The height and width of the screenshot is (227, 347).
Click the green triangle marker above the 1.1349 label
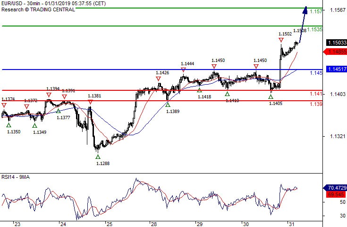[x=34, y=125]
